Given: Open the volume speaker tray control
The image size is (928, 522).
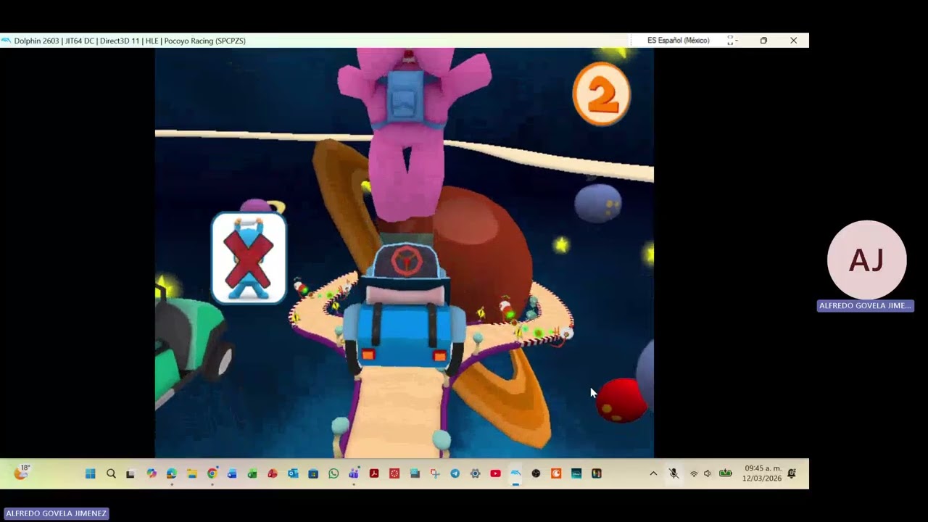Looking at the screenshot, I should click(x=708, y=473).
